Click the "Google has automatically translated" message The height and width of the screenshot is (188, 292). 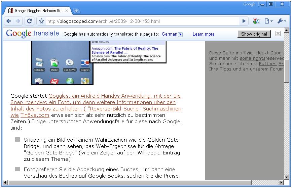coord(111,34)
